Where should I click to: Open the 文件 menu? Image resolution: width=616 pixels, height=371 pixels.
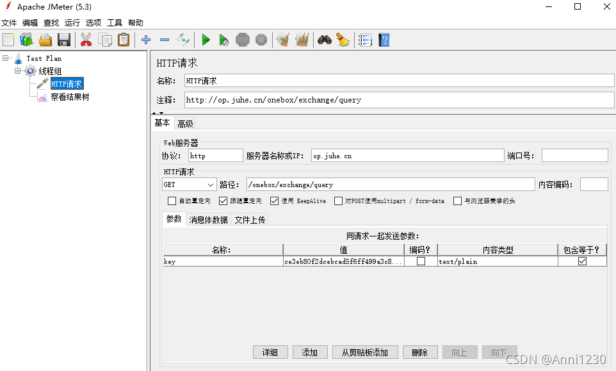(9, 23)
